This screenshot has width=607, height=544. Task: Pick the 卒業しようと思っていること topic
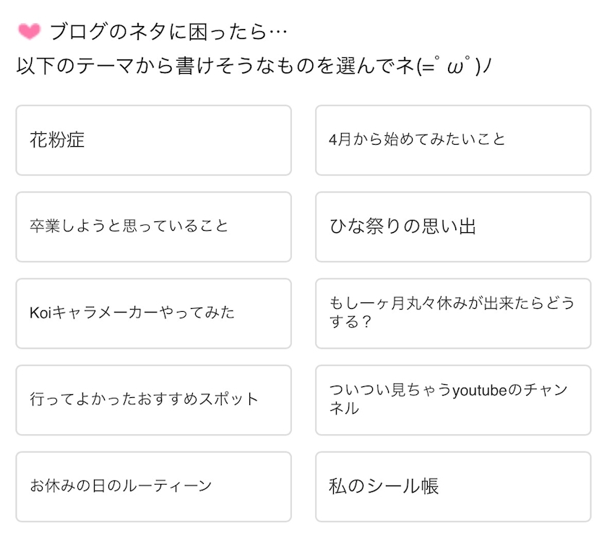click(153, 226)
